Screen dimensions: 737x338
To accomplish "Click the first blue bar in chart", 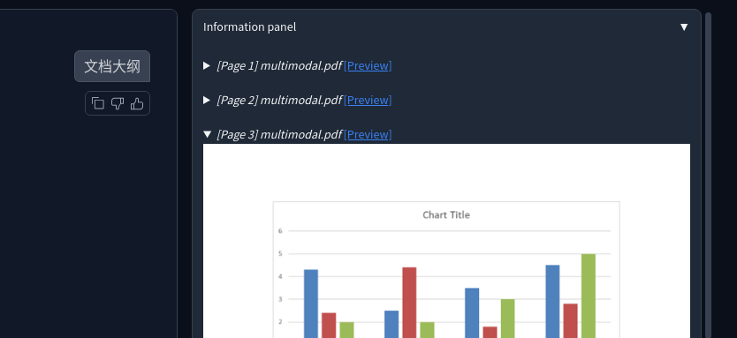I will point(311,304).
